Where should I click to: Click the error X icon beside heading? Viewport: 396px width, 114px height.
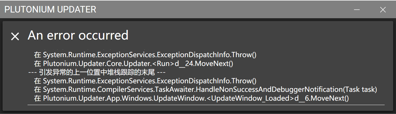[x=15, y=36]
